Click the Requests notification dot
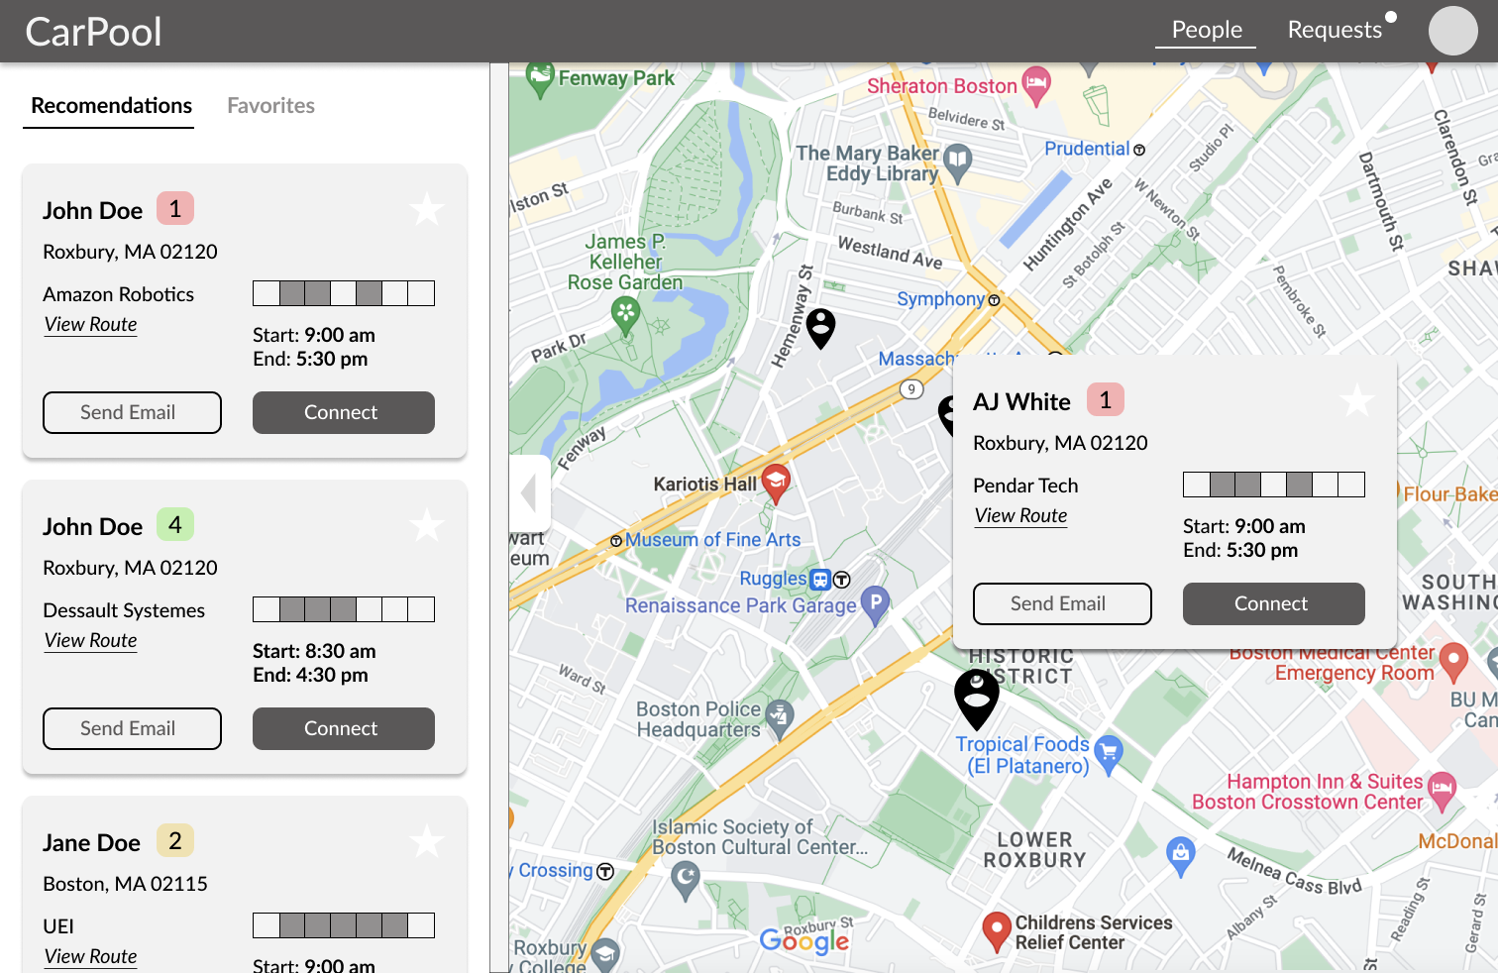 (x=1391, y=17)
